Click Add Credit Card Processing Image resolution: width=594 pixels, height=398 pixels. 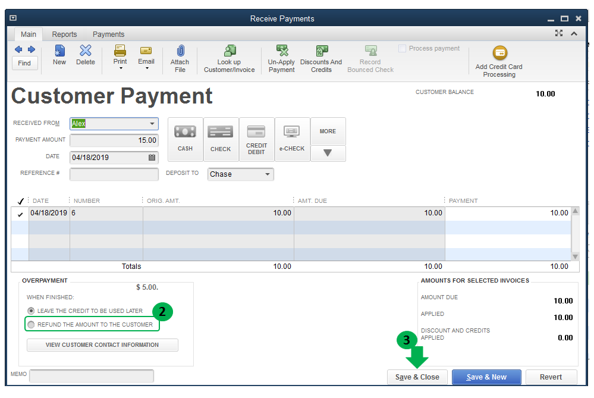[x=499, y=61]
